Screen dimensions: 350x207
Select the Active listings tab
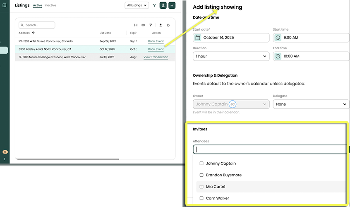[x=38, y=5]
